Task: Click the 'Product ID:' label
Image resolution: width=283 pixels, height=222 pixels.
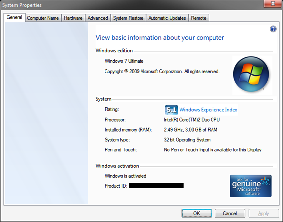Action: [x=116, y=186]
